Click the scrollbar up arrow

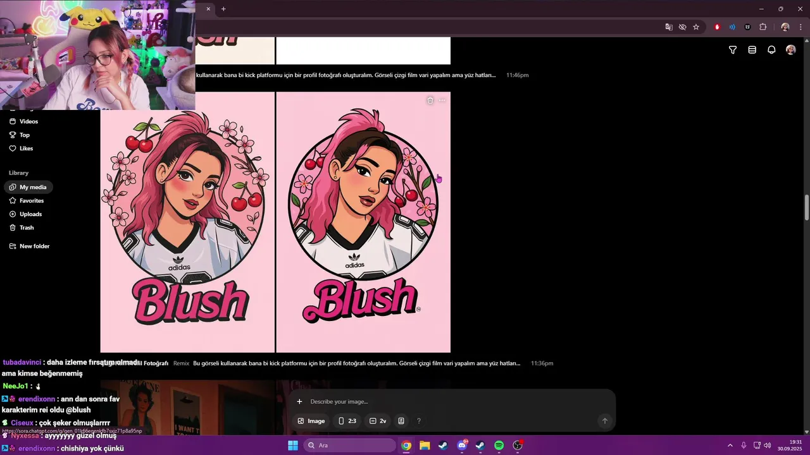click(806, 40)
